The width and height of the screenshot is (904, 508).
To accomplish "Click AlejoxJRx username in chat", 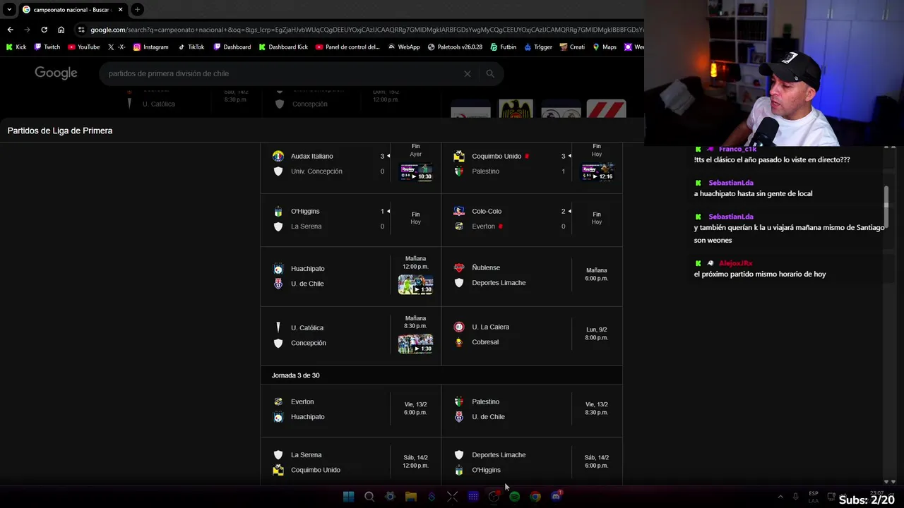I will (x=736, y=263).
